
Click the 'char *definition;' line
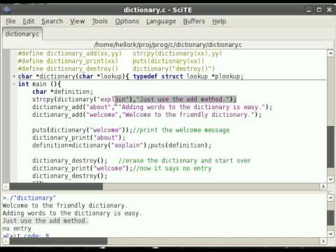coord(62,92)
